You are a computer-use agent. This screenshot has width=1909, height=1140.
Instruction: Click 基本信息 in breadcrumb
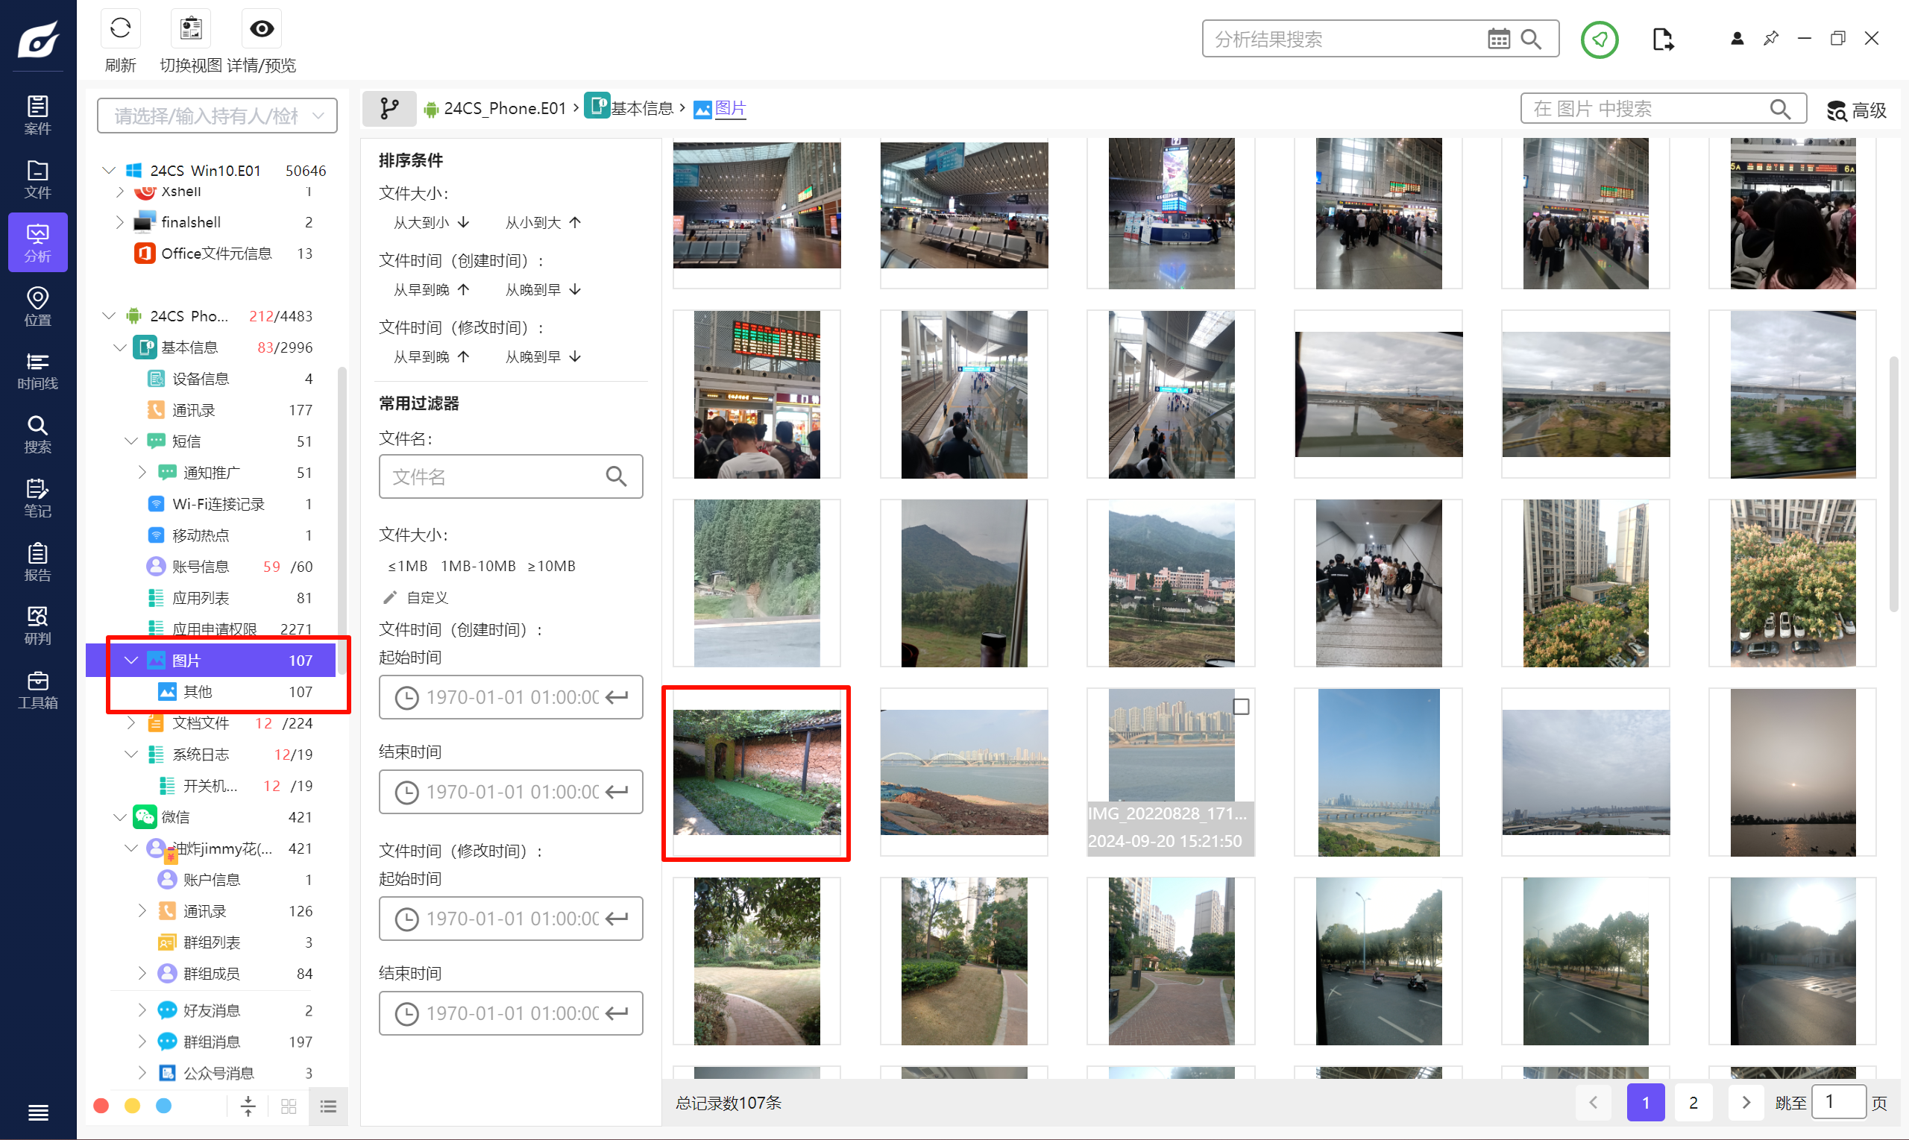click(642, 108)
